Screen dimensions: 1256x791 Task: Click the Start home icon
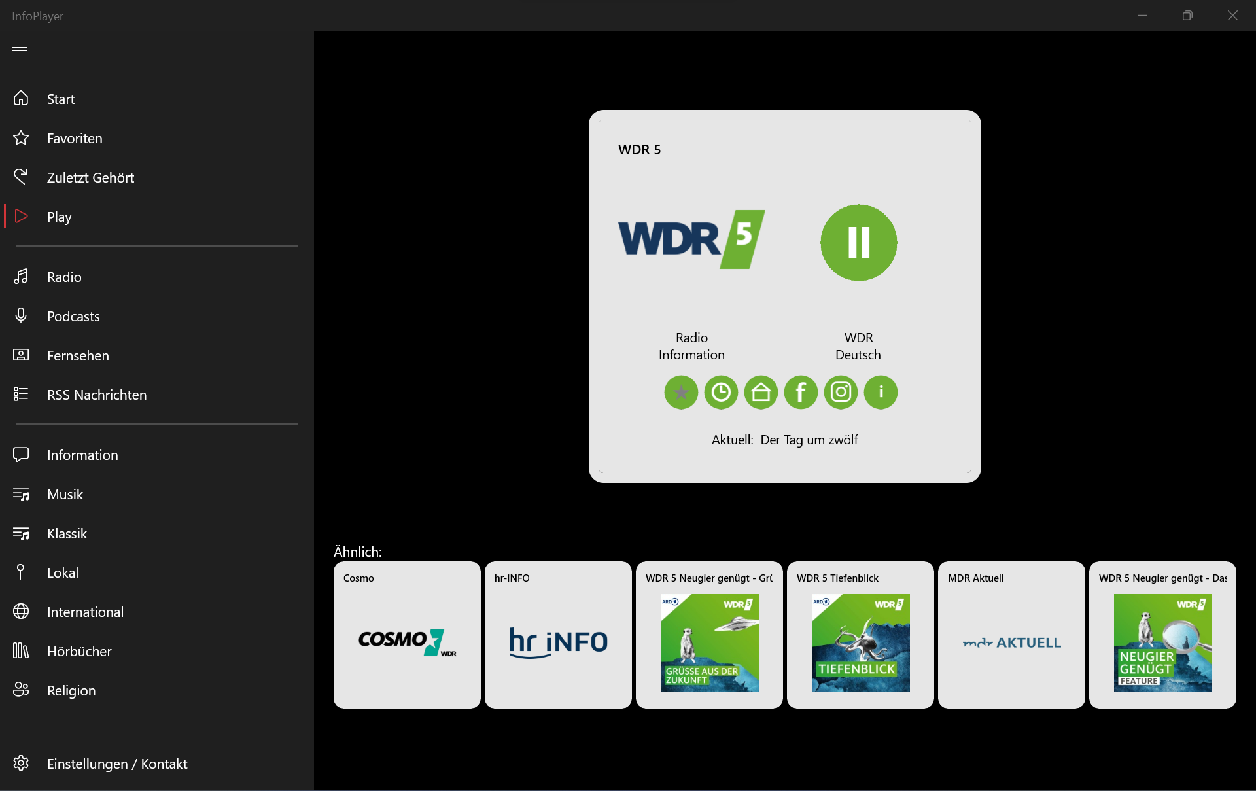tap(21, 98)
